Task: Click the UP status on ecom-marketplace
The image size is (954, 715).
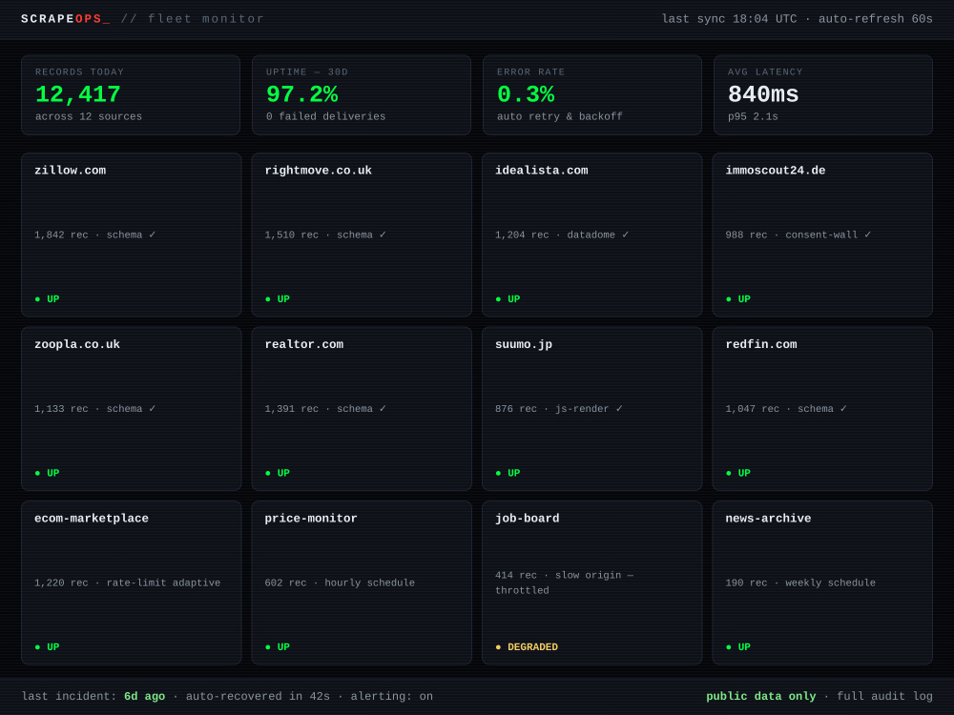Action: [48, 647]
